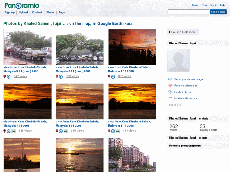Launch the slideshow
Image resolution: width=230 pixels, height=172 pixels.
tap(183, 32)
